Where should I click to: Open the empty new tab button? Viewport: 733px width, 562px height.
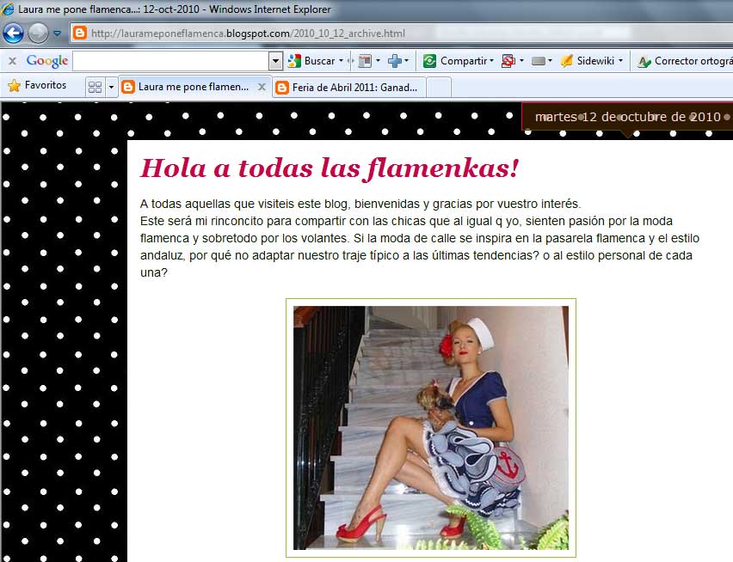[x=439, y=87]
